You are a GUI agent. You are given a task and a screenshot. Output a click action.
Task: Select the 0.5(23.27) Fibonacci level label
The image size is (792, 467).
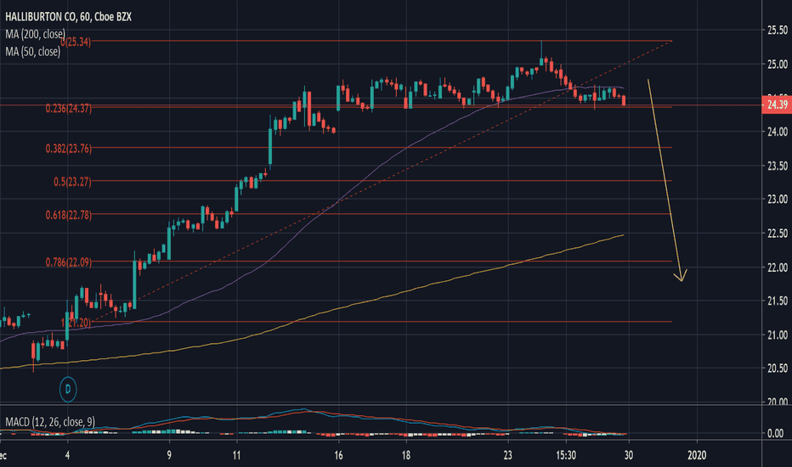(73, 182)
